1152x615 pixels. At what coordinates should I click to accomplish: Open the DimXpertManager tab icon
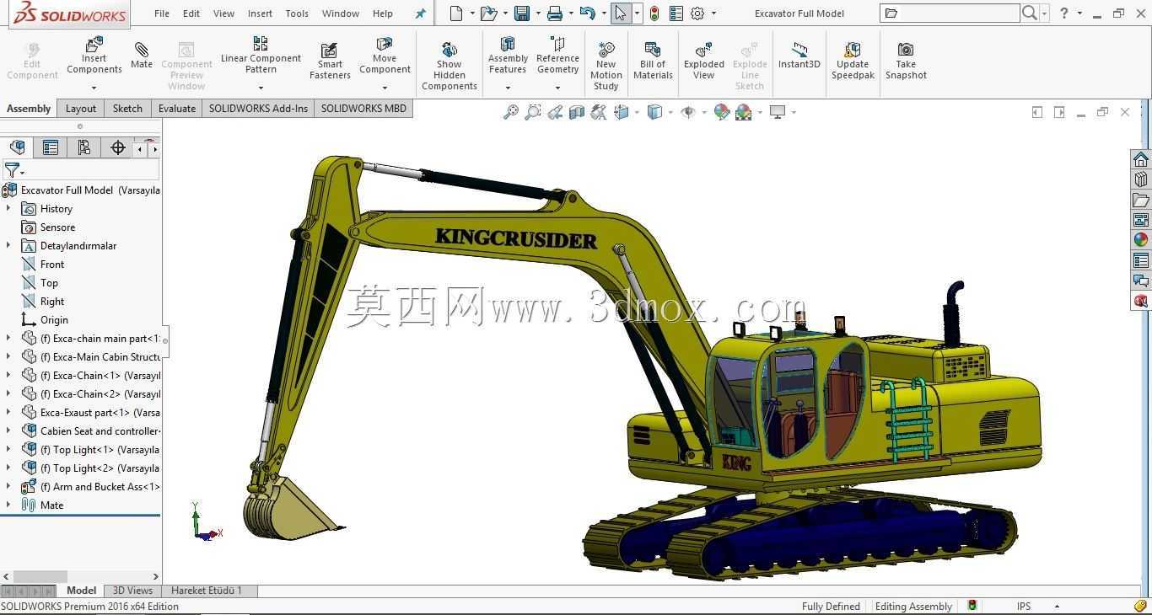(x=117, y=147)
